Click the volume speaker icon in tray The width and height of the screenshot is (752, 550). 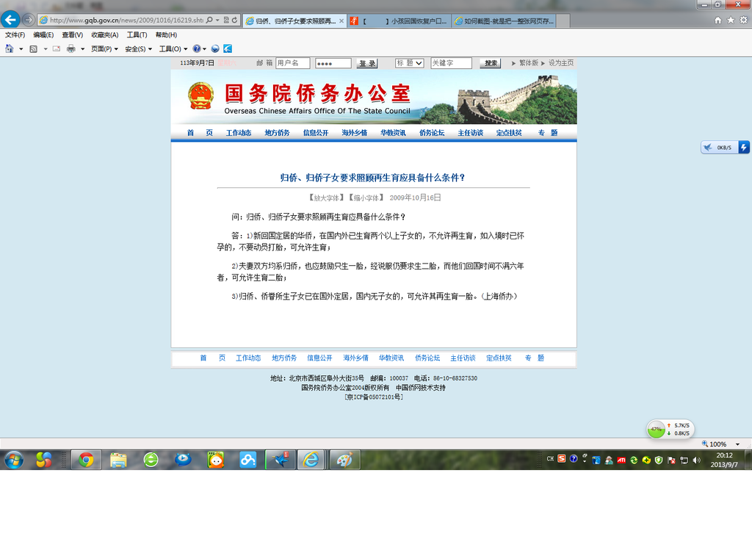click(x=696, y=460)
